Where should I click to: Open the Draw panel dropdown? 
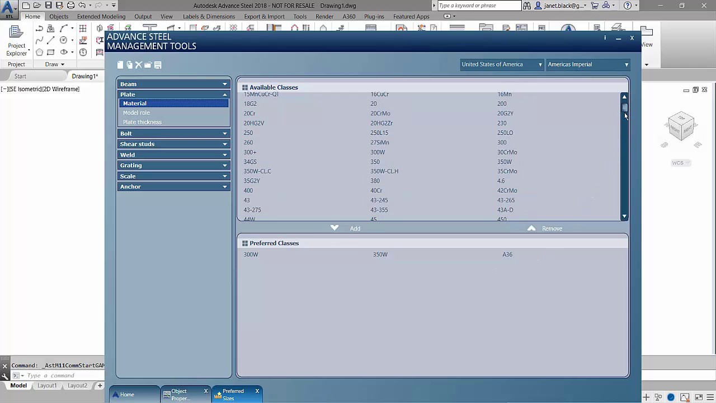coord(54,64)
